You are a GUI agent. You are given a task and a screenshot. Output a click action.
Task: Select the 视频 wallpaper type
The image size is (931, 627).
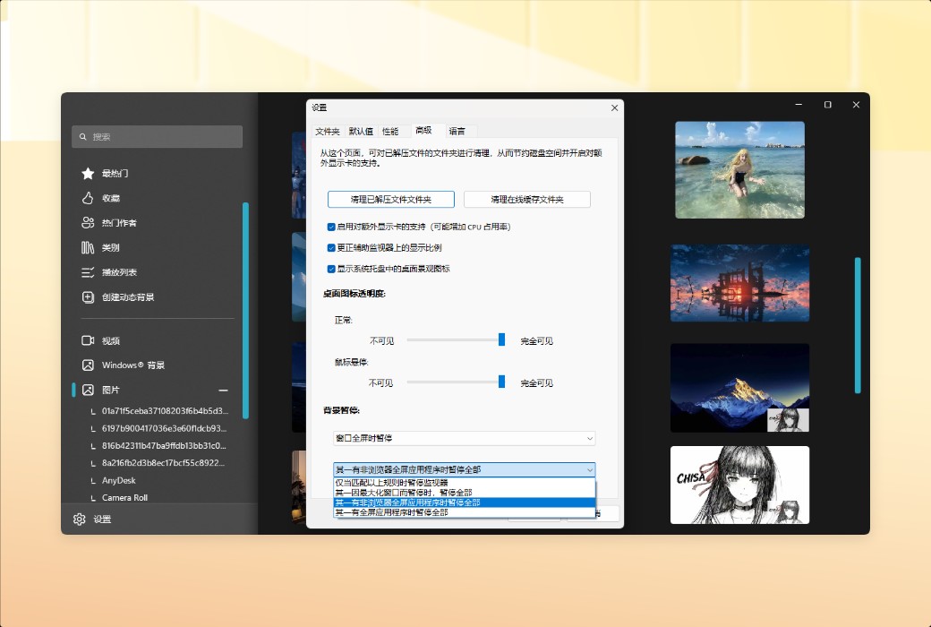[114, 339]
